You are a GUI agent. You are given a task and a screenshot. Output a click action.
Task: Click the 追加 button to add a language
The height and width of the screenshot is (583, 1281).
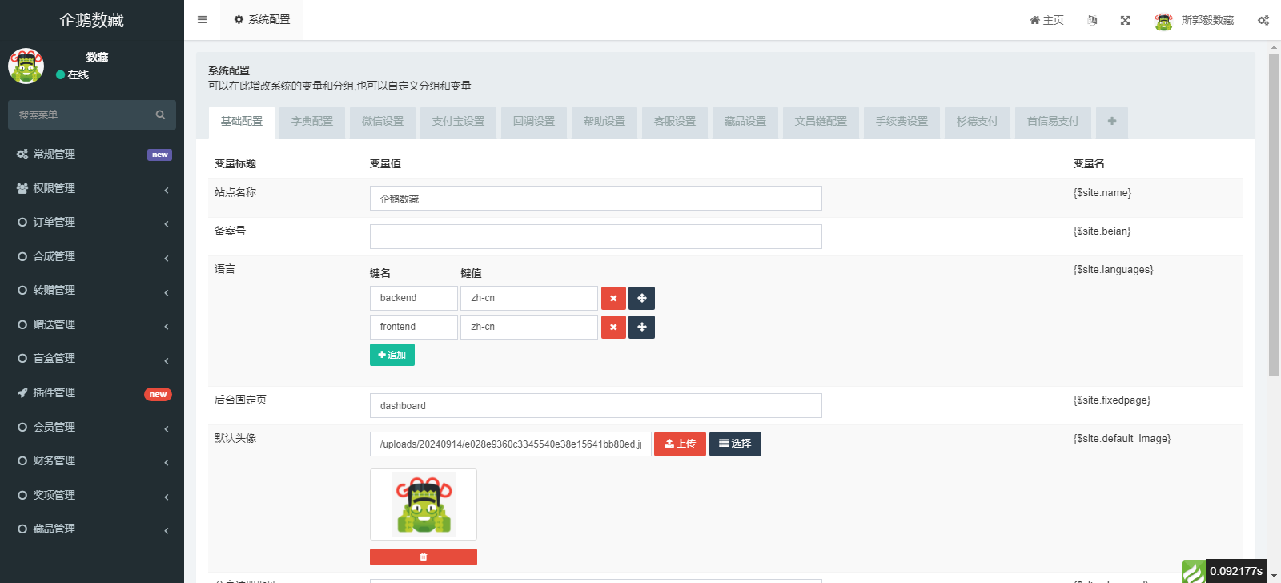coord(392,355)
